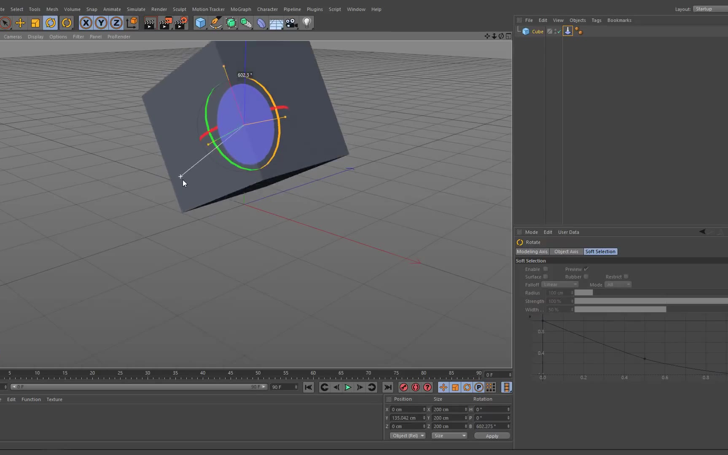Toggle X axis lock

click(x=86, y=23)
